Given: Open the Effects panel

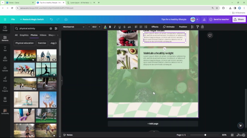Looking at the screenshot, I should 155,27.
